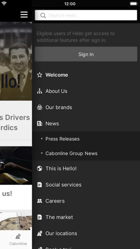
Task: Click the Social services document icon
Action: [x=39, y=185]
